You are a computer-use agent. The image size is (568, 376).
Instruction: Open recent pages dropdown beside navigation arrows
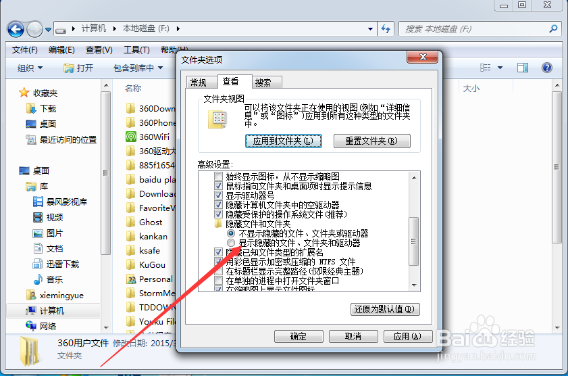[x=48, y=29]
